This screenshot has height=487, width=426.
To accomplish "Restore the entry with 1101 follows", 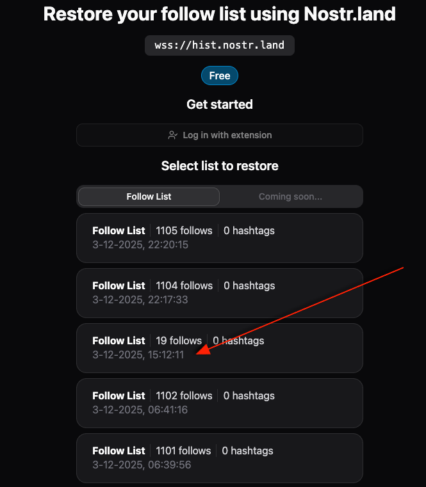I will coord(219,458).
